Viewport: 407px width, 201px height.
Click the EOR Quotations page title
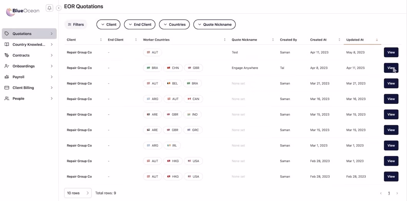83,7
